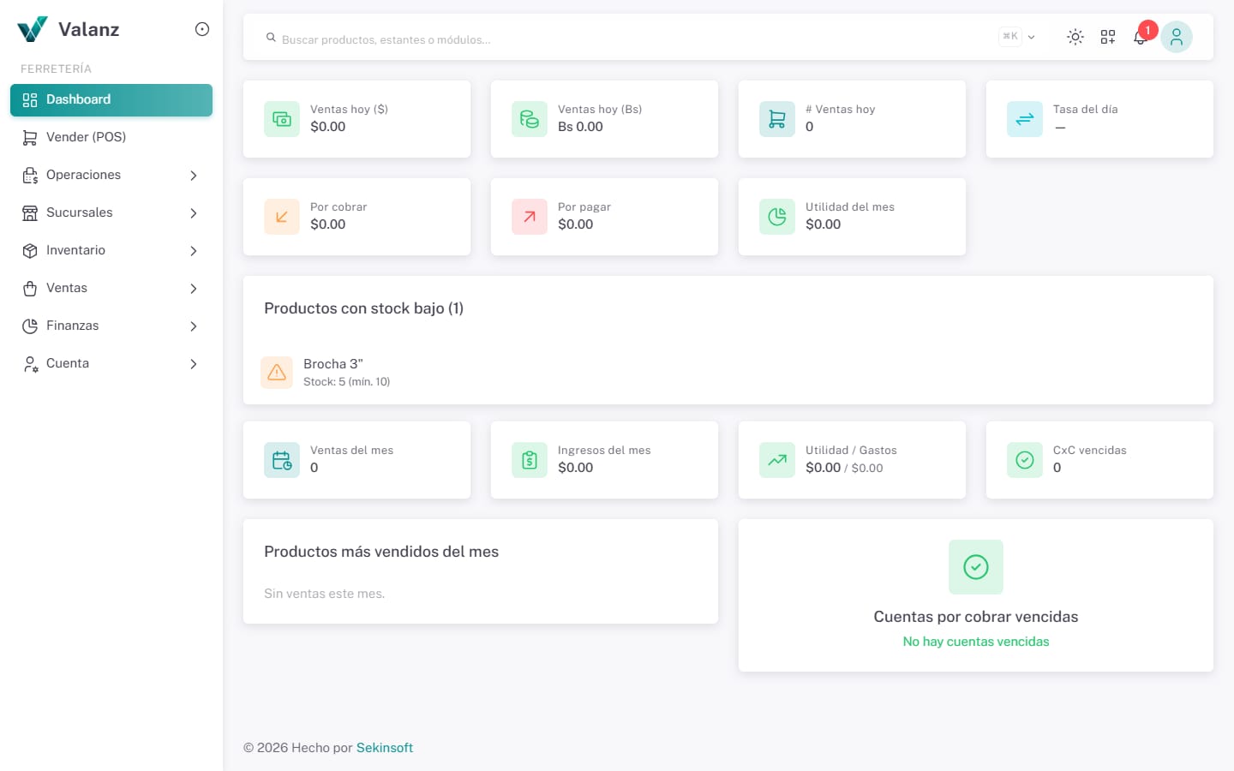The image size is (1234, 771).
Task: Open the Brocha 3" low stock item
Action: click(x=728, y=373)
